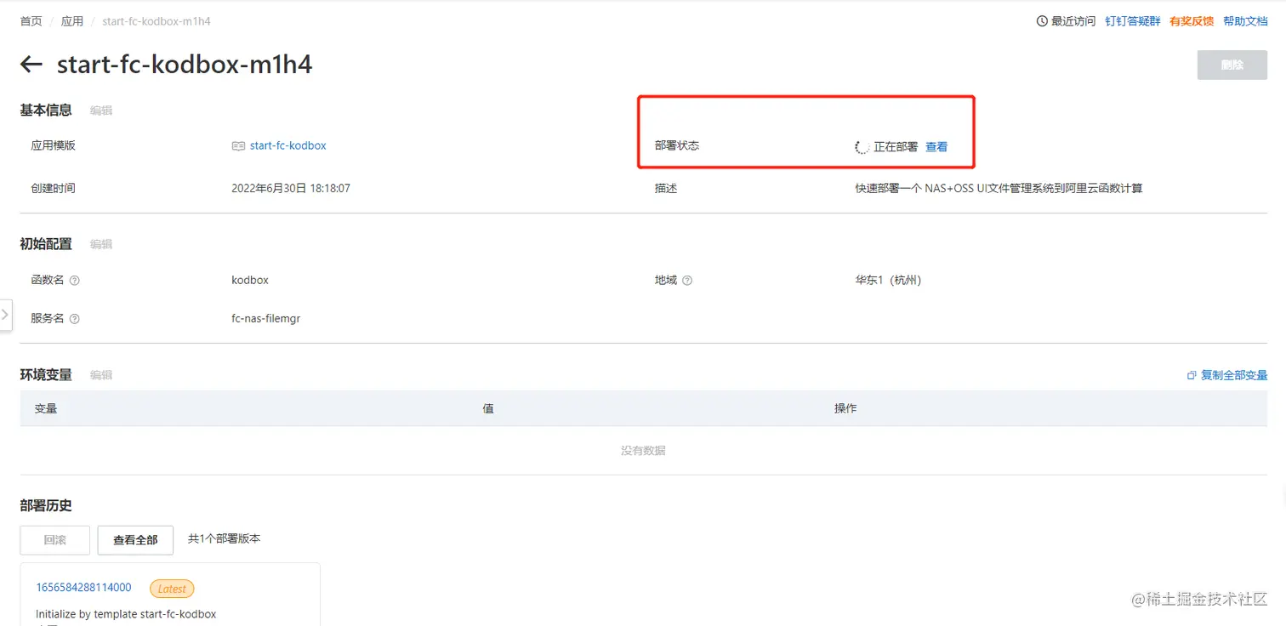Open deployment version 1656584288114000
Viewport: 1286px width, 626px height.
83,588
